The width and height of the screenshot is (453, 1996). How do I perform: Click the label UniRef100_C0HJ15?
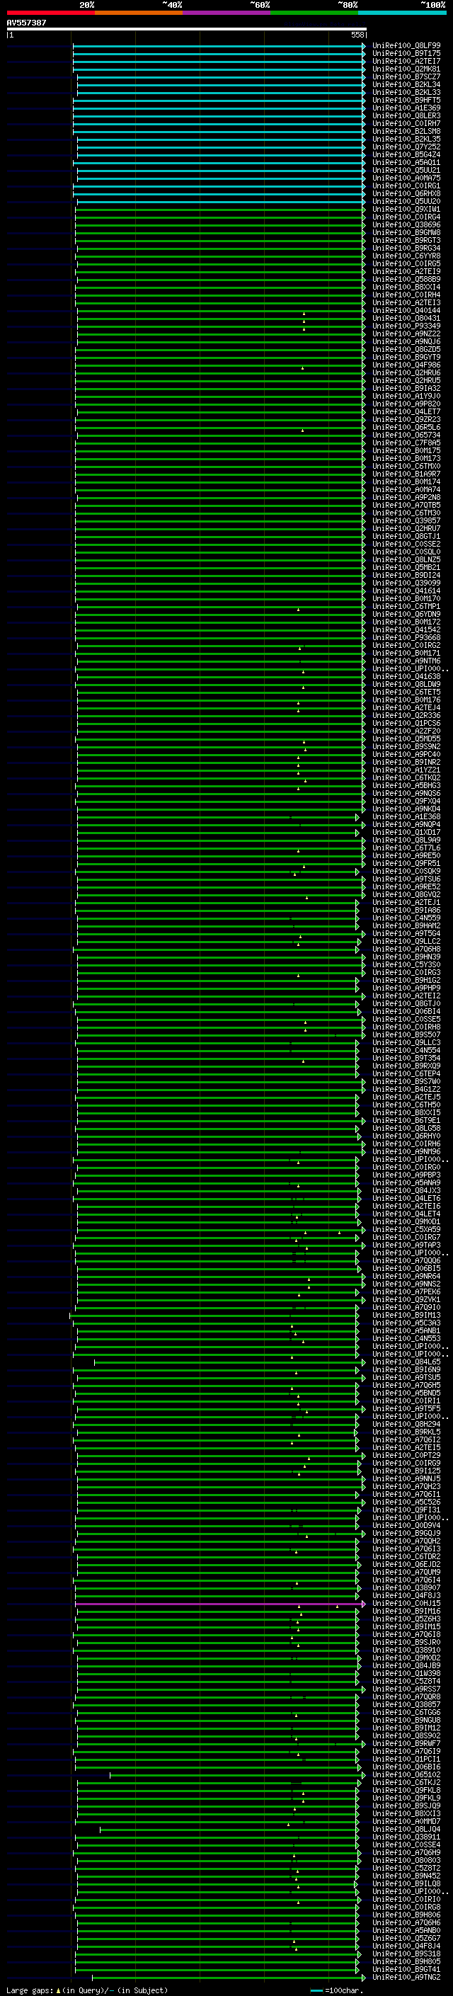tap(406, 1603)
